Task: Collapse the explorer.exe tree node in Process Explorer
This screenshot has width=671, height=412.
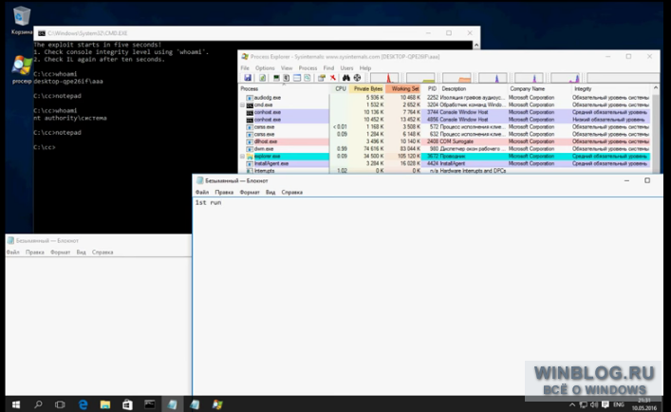Action: coord(242,156)
